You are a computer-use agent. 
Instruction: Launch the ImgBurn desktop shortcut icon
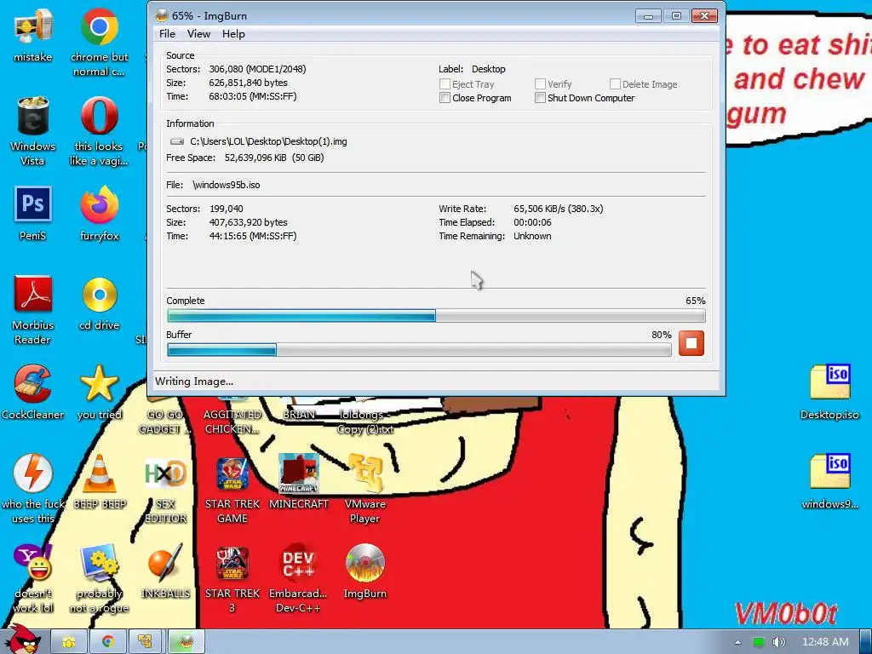pos(364,563)
